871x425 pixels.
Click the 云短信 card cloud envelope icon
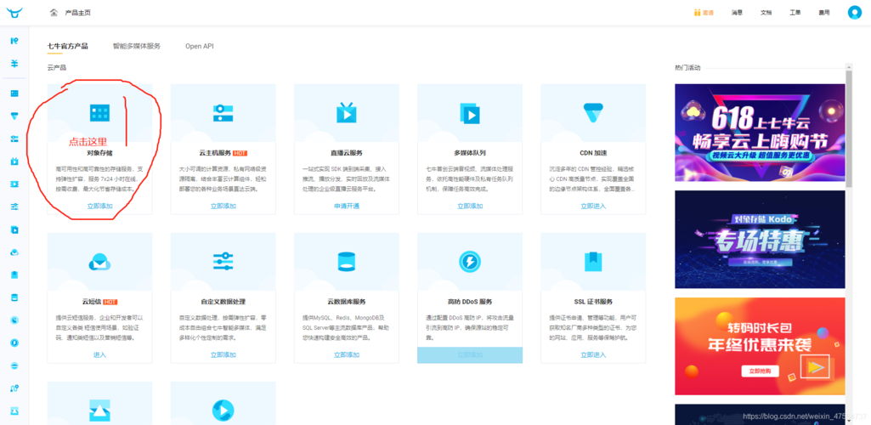(x=100, y=261)
